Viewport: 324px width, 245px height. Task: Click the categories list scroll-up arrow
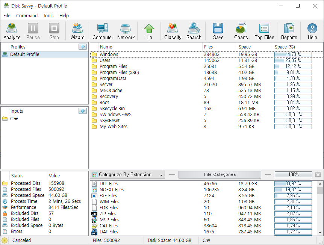pos(320,184)
